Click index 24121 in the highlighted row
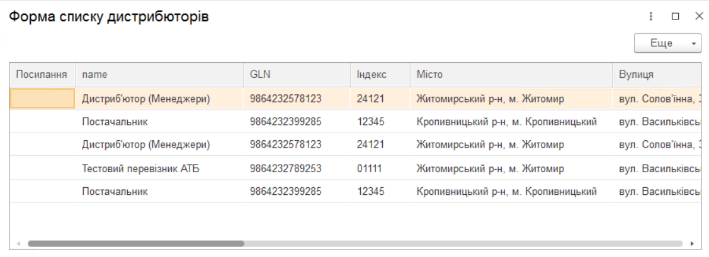 coord(370,99)
